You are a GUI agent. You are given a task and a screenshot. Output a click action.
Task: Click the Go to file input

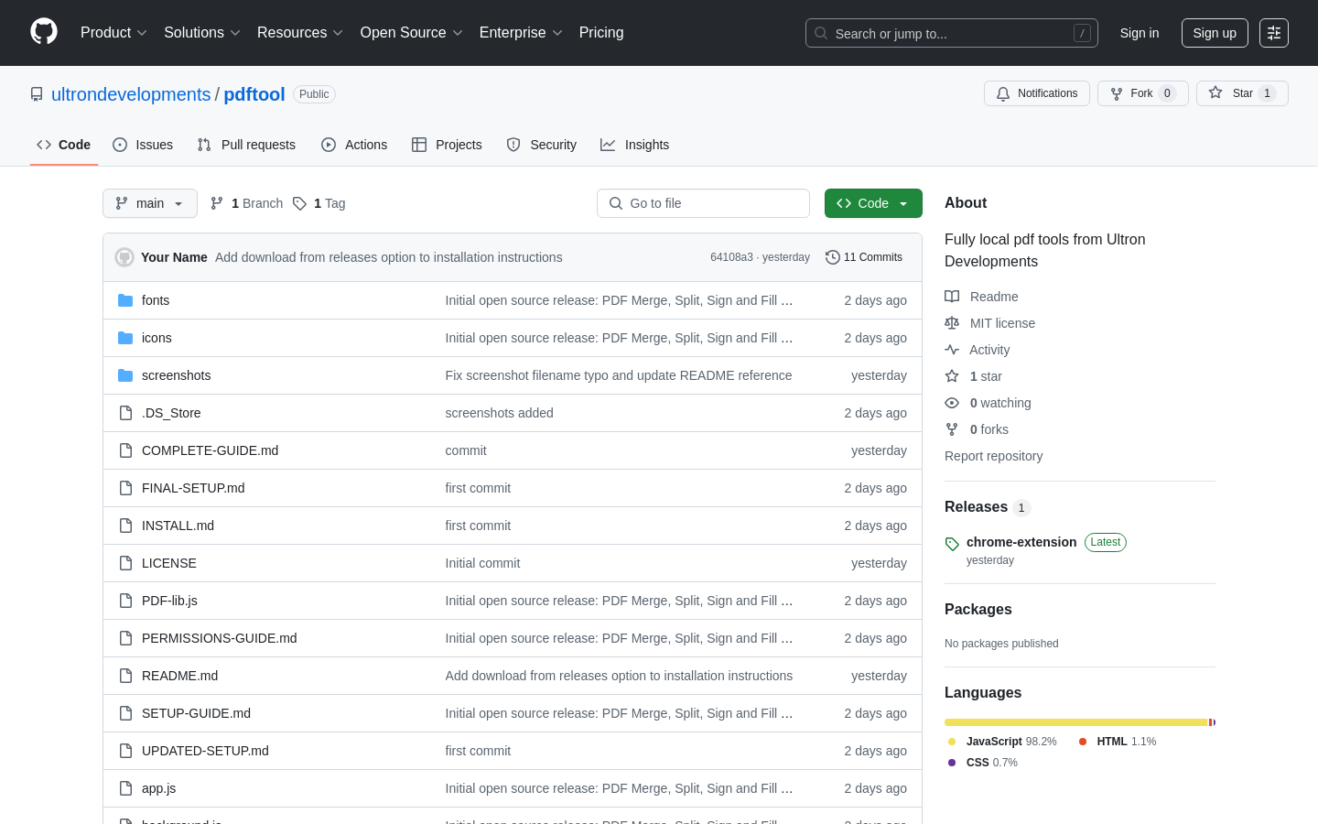703,203
